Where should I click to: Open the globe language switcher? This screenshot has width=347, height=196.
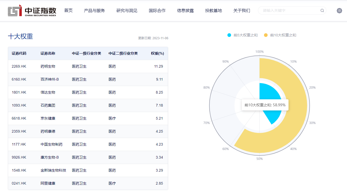(x=339, y=11)
